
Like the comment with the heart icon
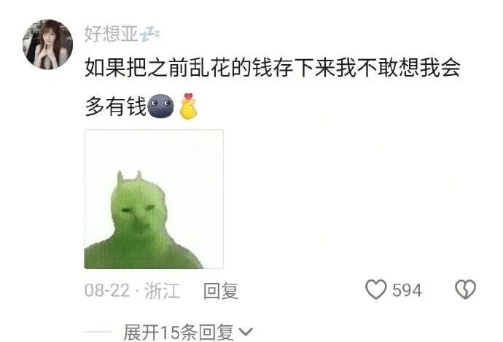coord(376,289)
